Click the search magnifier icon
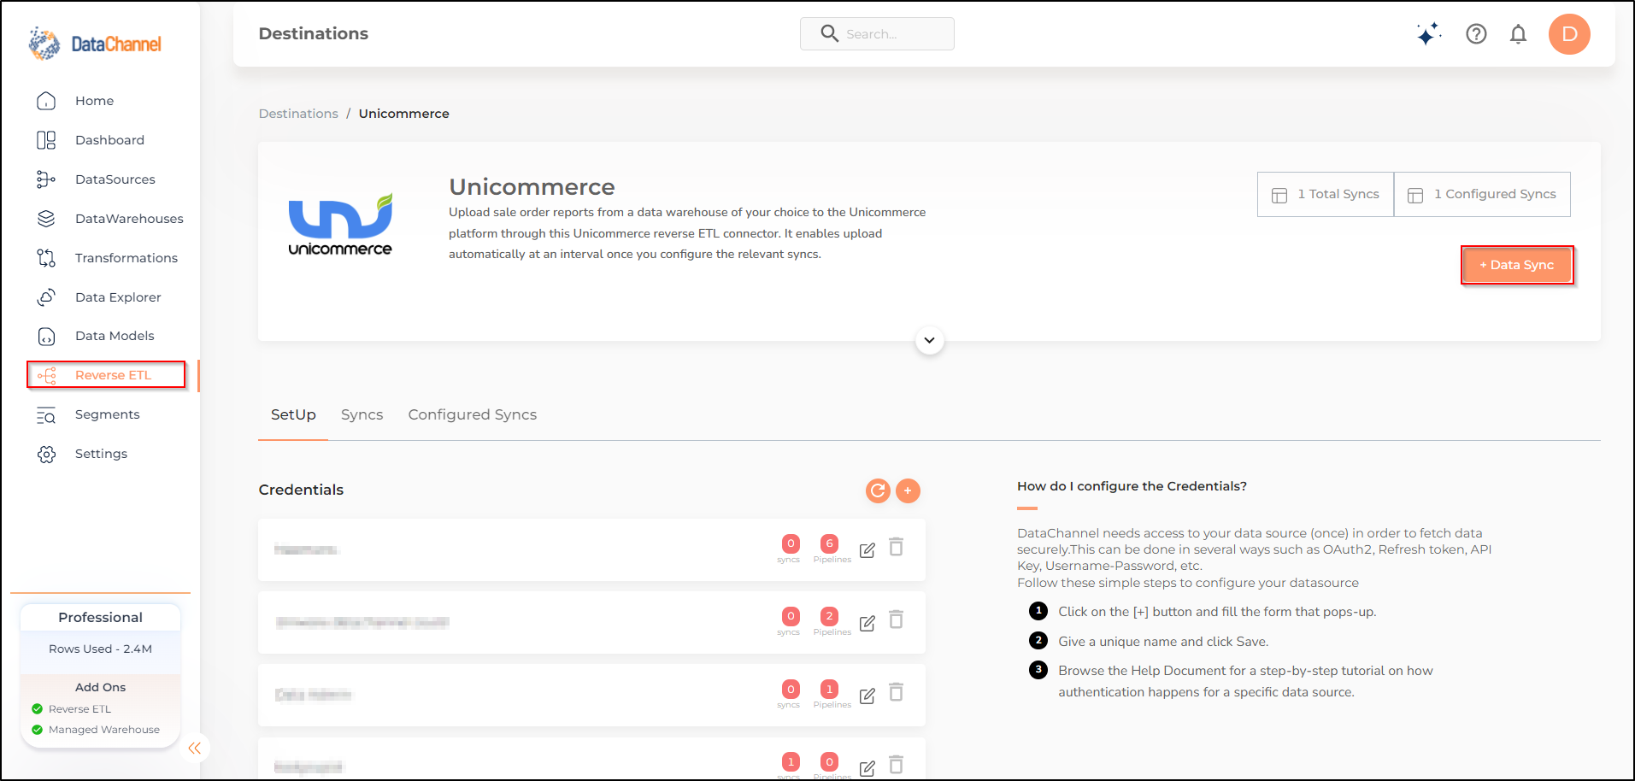 (829, 33)
